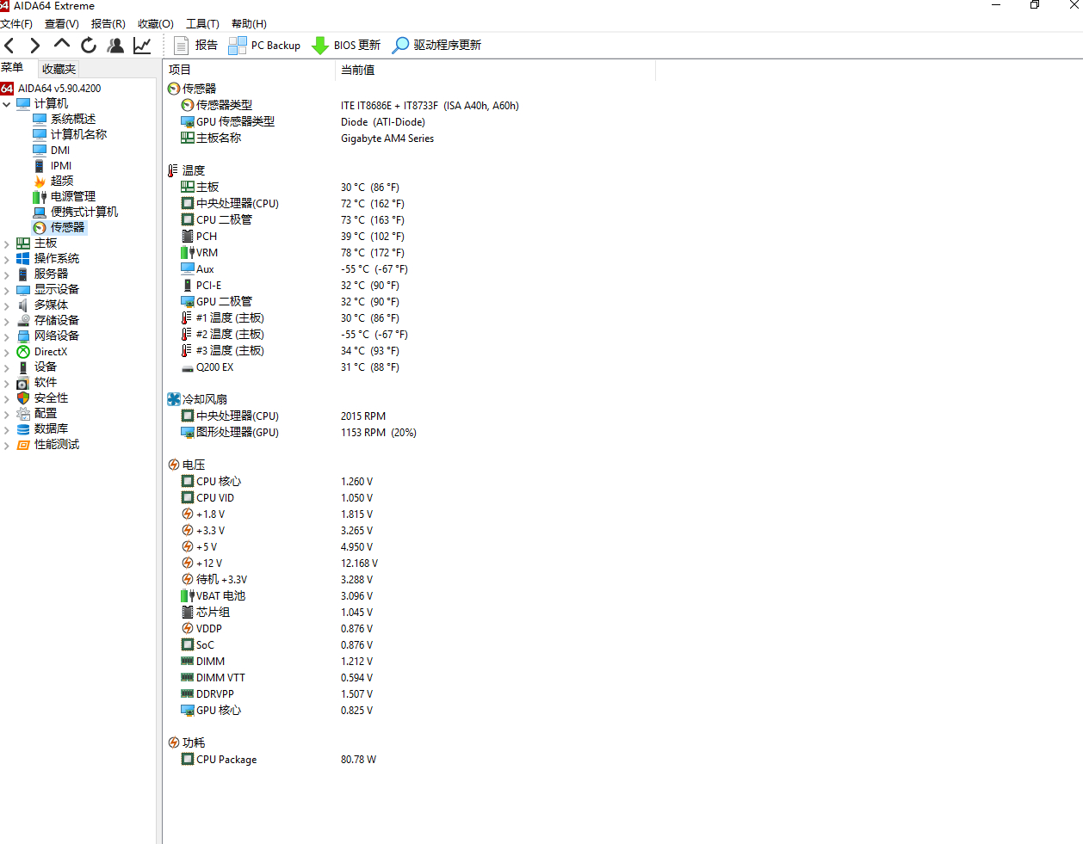The image size is (1083, 844).
Task: Click the 软件 tree icon
Action: [x=23, y=383]
